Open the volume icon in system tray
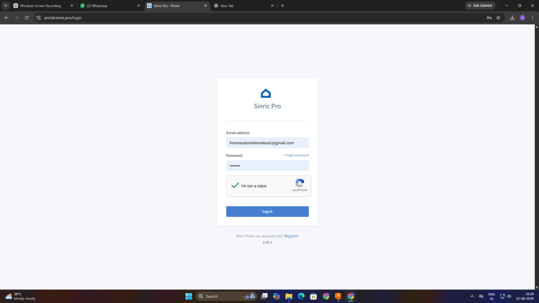 coord(509,296)
